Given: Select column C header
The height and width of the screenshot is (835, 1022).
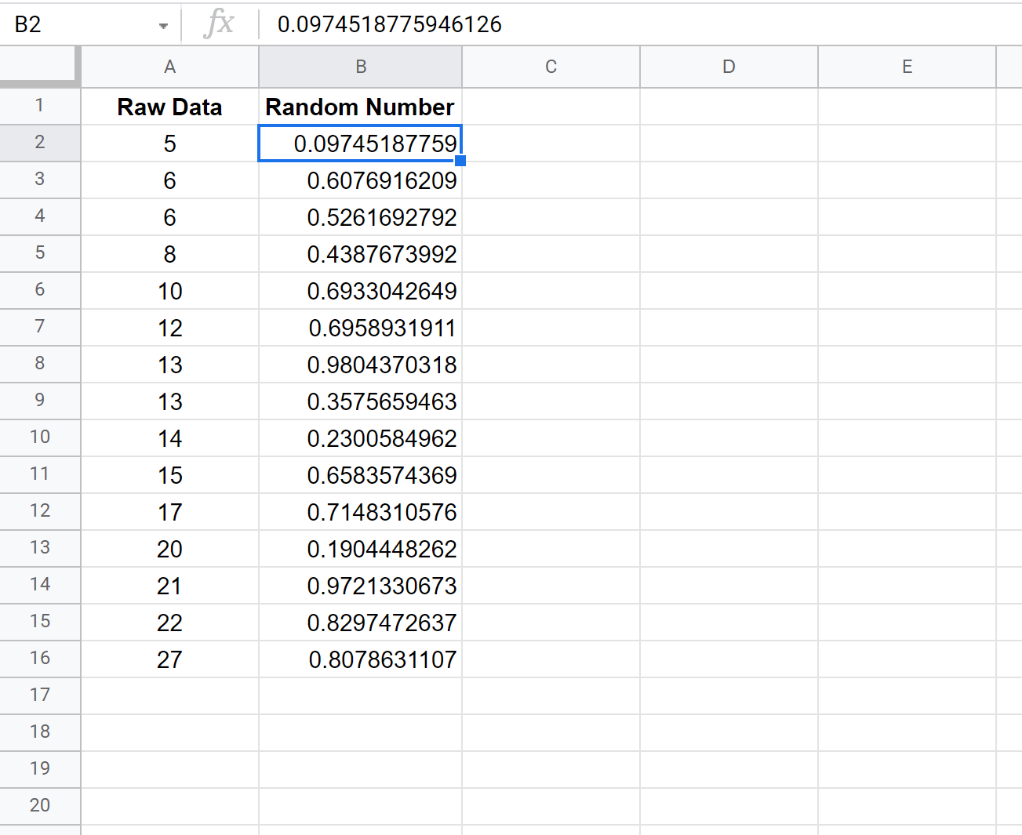Looking at the screenshot, I should (551, 67).
